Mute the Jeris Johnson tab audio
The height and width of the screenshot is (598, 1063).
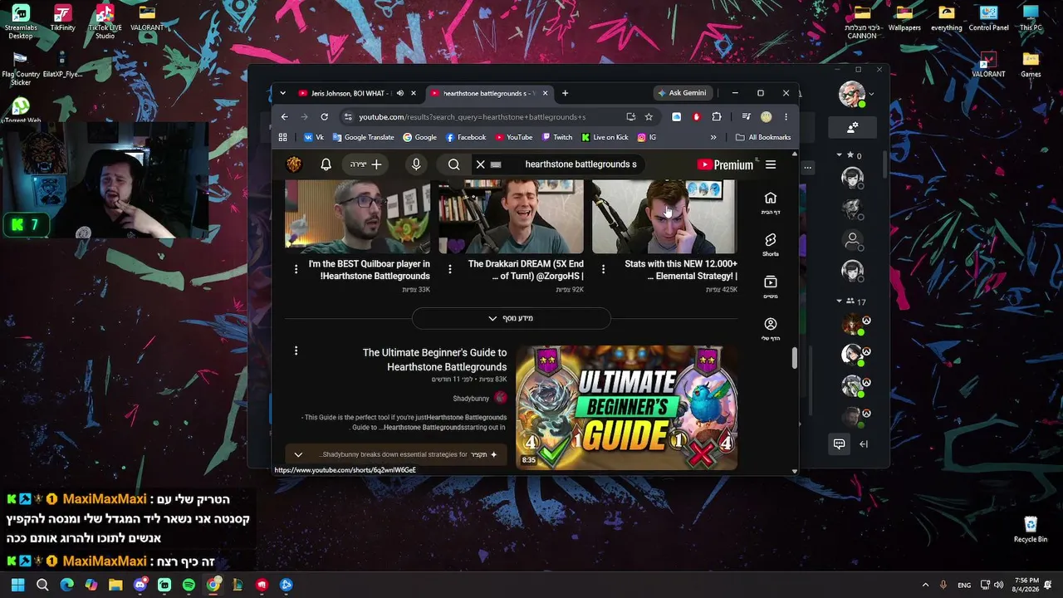(x=399, y=93)
